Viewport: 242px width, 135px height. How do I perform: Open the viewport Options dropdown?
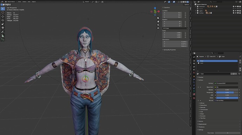point(187,5)
